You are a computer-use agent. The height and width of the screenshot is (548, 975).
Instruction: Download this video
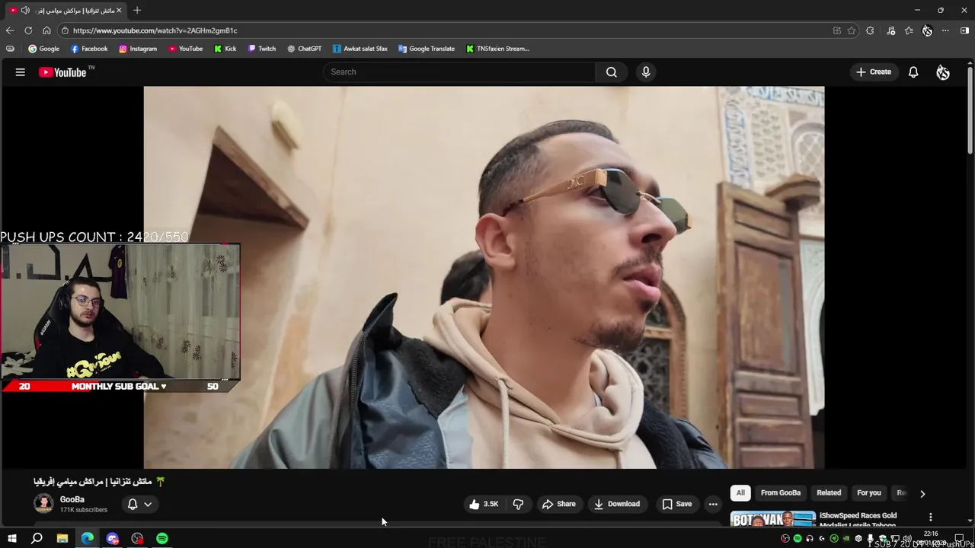click(617, 504)
